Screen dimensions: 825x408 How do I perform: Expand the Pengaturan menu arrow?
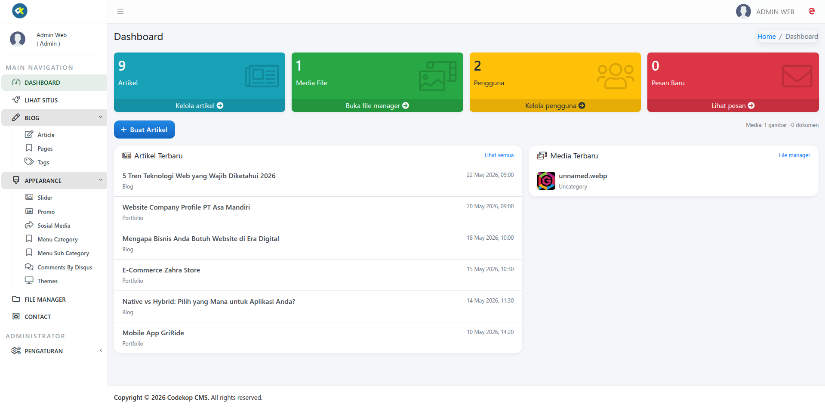coord(101,350)
